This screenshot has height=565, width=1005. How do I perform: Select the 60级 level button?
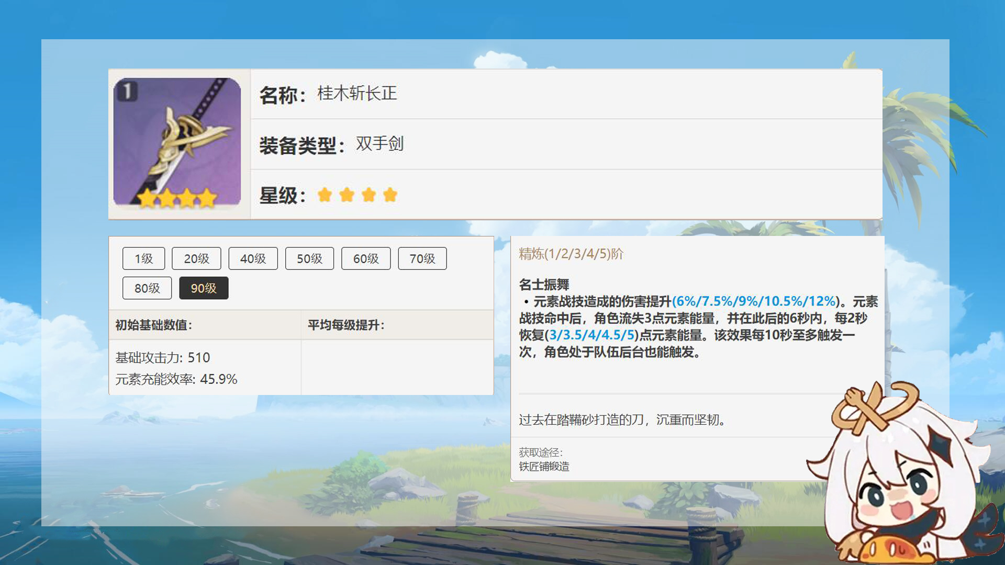366,258
